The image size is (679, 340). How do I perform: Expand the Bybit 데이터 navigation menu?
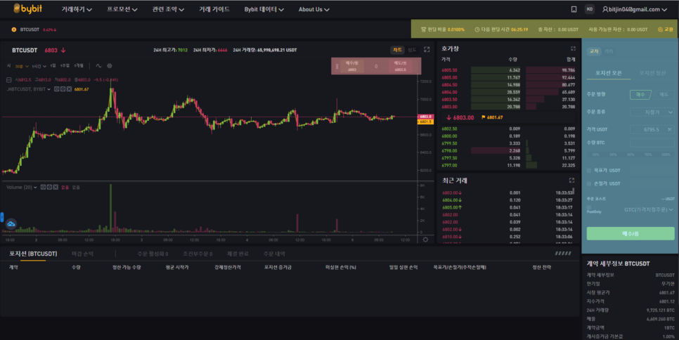click(264, 10)
